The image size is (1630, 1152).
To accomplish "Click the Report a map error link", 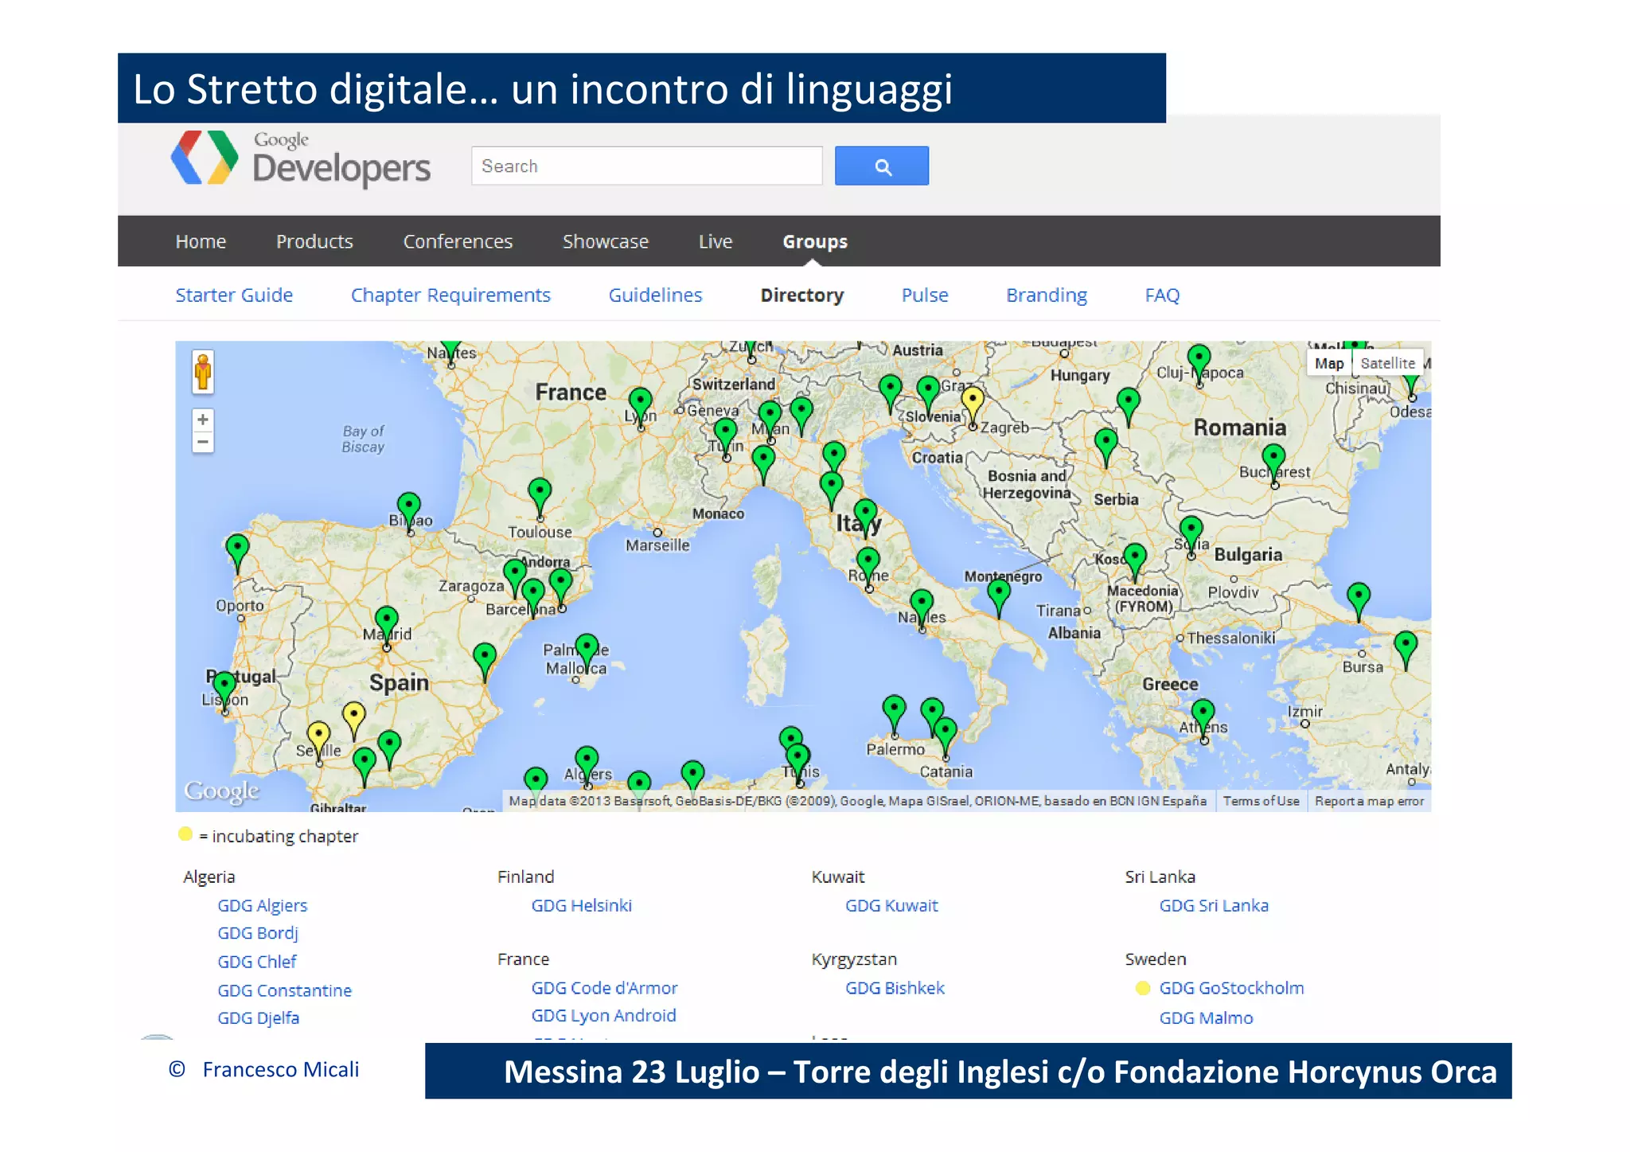I will pos(1368,801).
